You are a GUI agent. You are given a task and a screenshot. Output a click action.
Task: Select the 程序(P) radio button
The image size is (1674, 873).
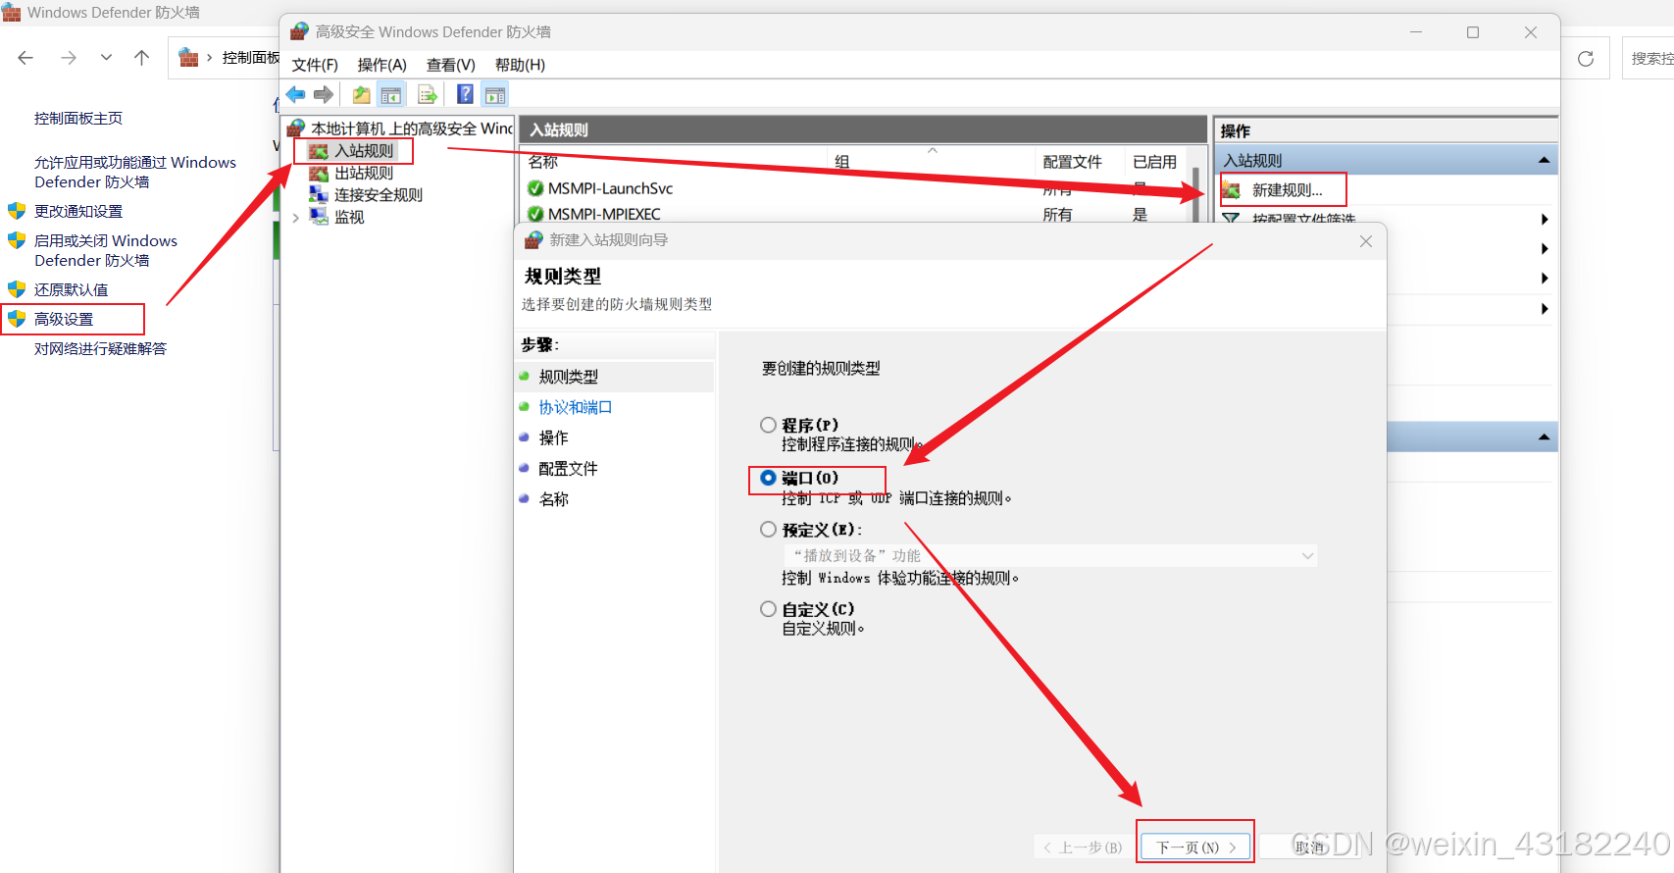pyautogui.click(x=769, y=425)
